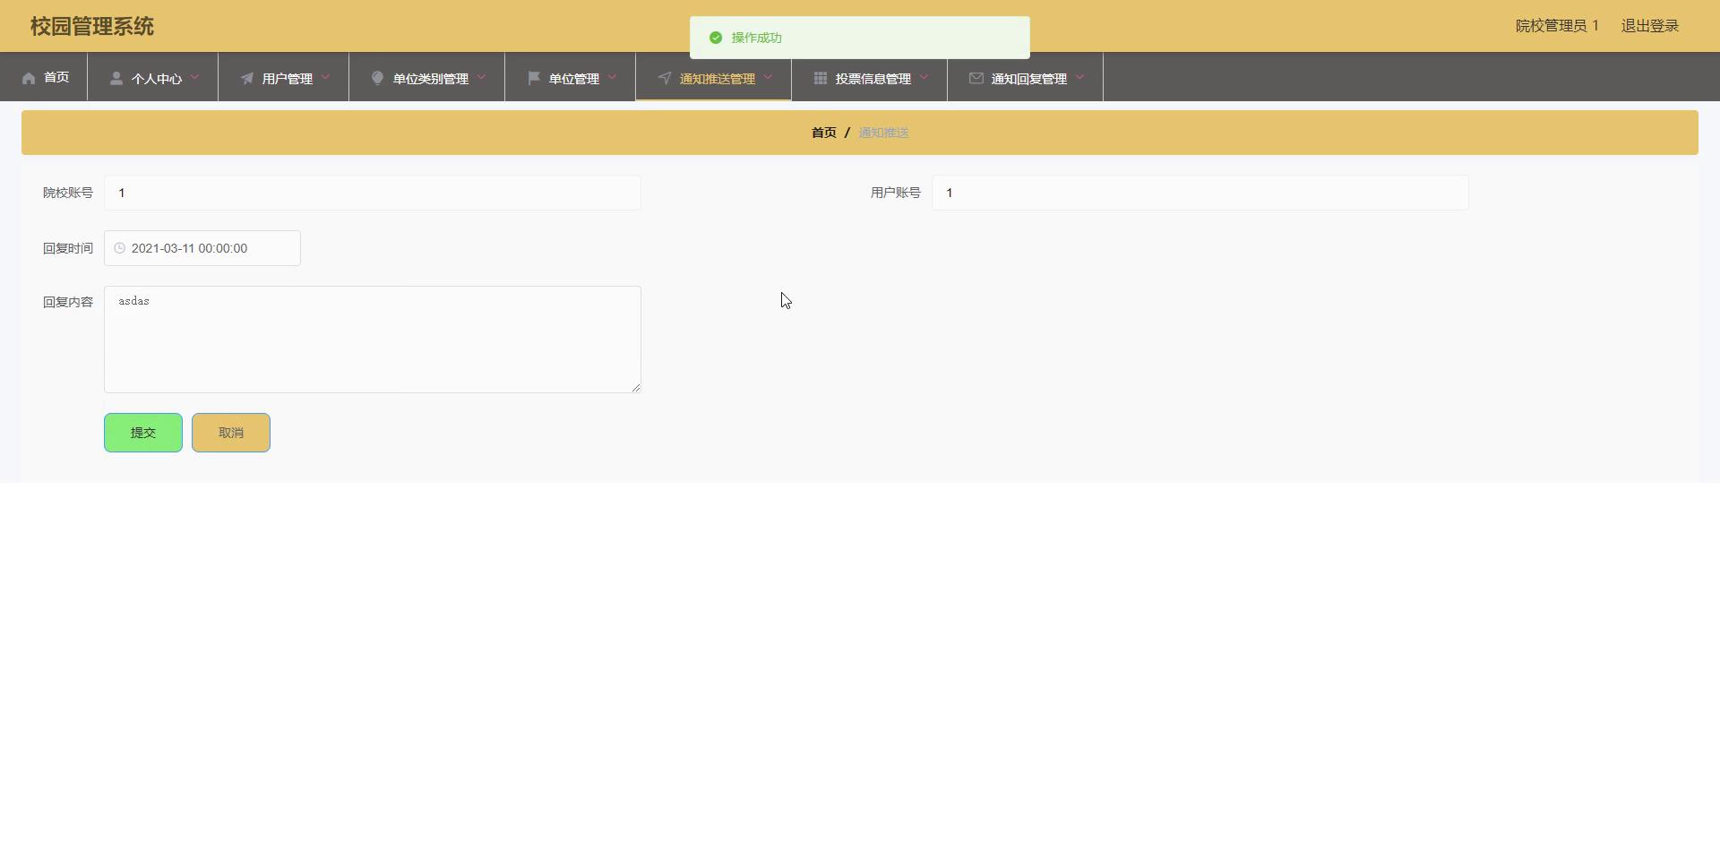Click the 用户账号 input field
Image resolution: width=1720 pixels, height=860 pixels.
pyautogui.click(x=1200, y=193)
